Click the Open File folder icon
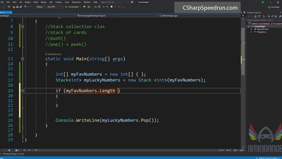Image resolution: width=282 pixels, height=159 pixels. pyautogui.click(x=14, y=7)
